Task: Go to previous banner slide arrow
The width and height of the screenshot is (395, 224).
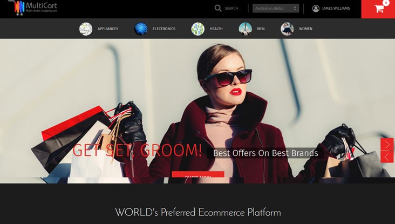Action: tap(387, 157)
